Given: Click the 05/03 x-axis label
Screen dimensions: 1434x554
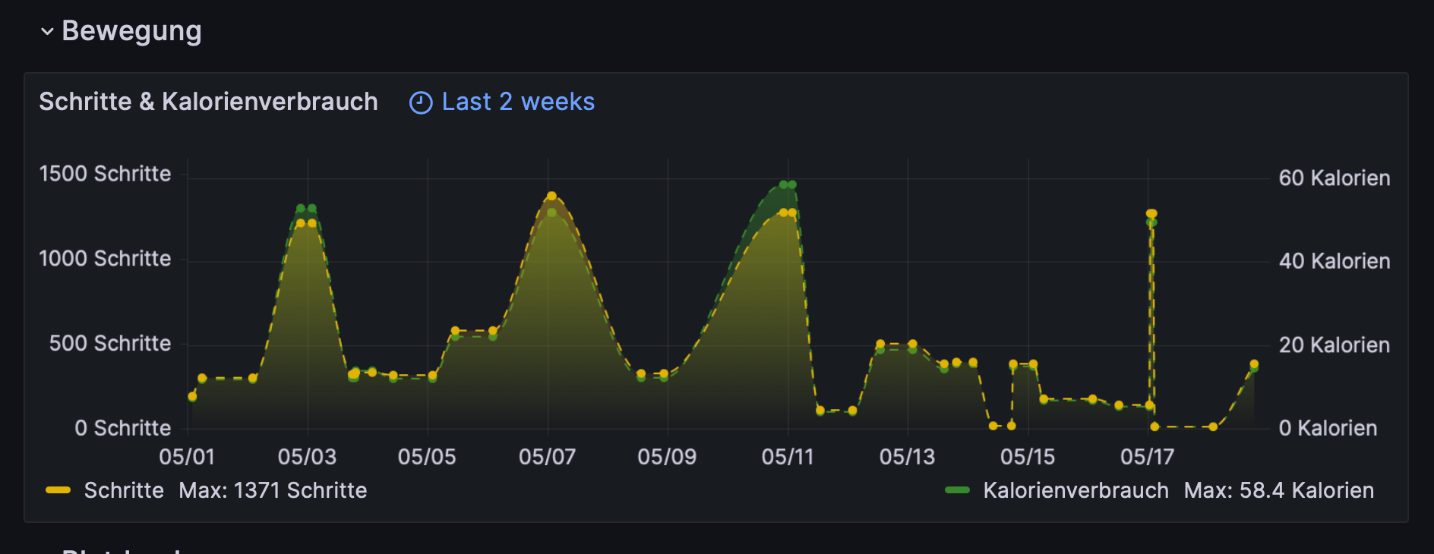Looking at the screenshot, I should (x=307, y=457).
